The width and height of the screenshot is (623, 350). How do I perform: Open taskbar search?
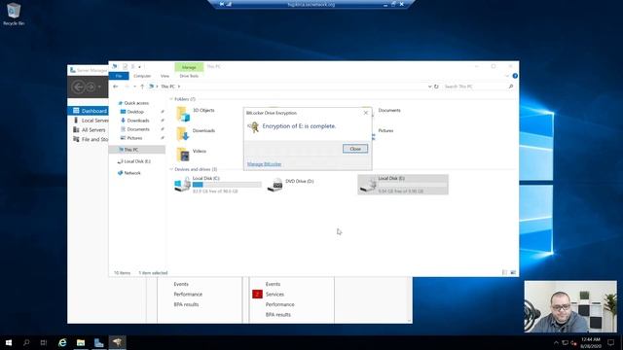click(x=26, y=342)
